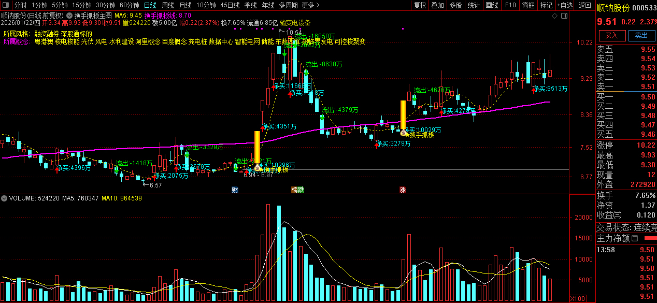Add stock with +自选 button
Viewport: 657px width, 303px height.
click(x=565, y=5)
